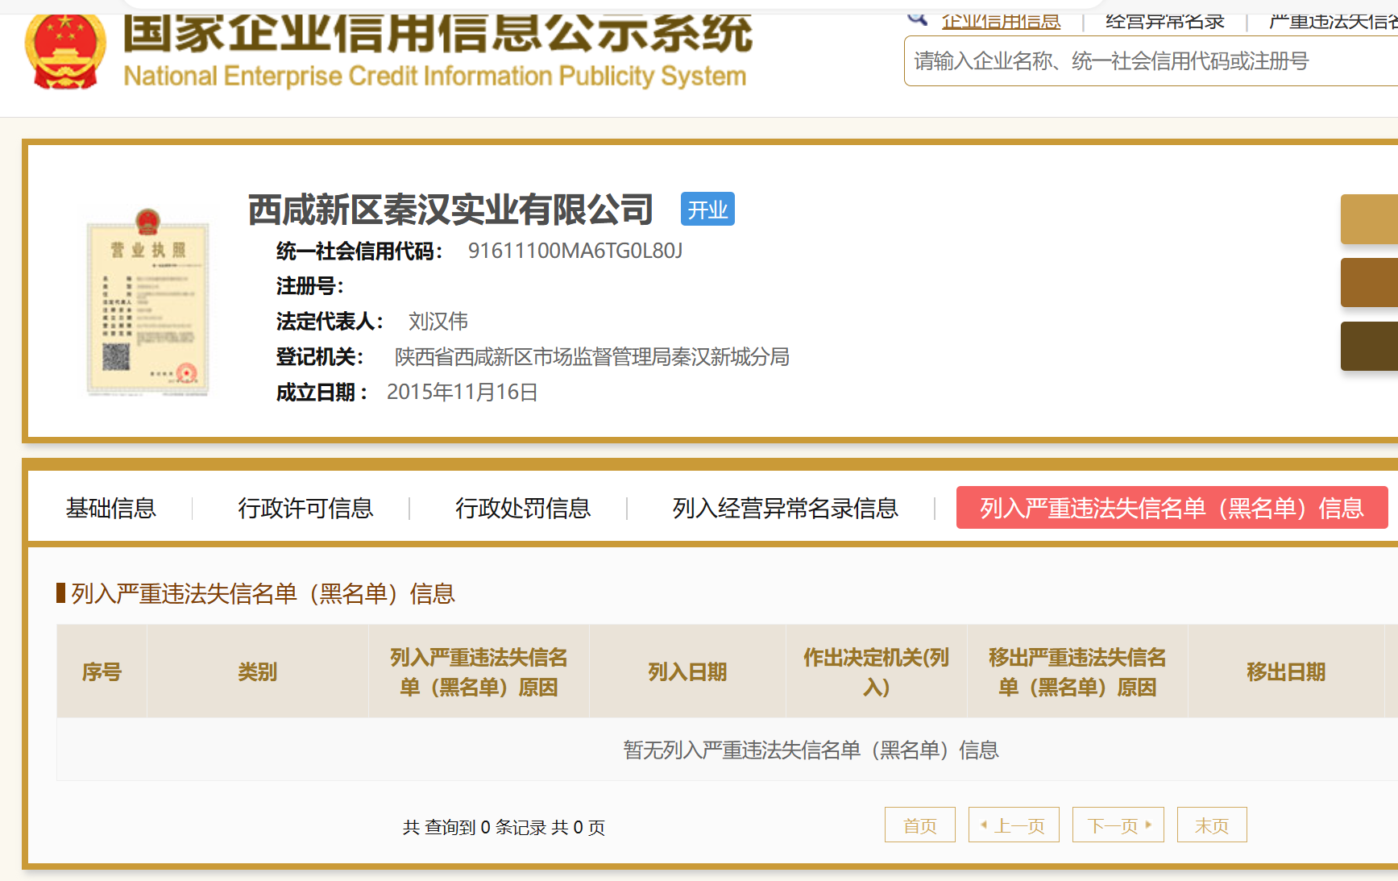The width and height of the screenshot is (1398, 881).
Task: Click the 移出日期 column header
Action: point(1285,671)
